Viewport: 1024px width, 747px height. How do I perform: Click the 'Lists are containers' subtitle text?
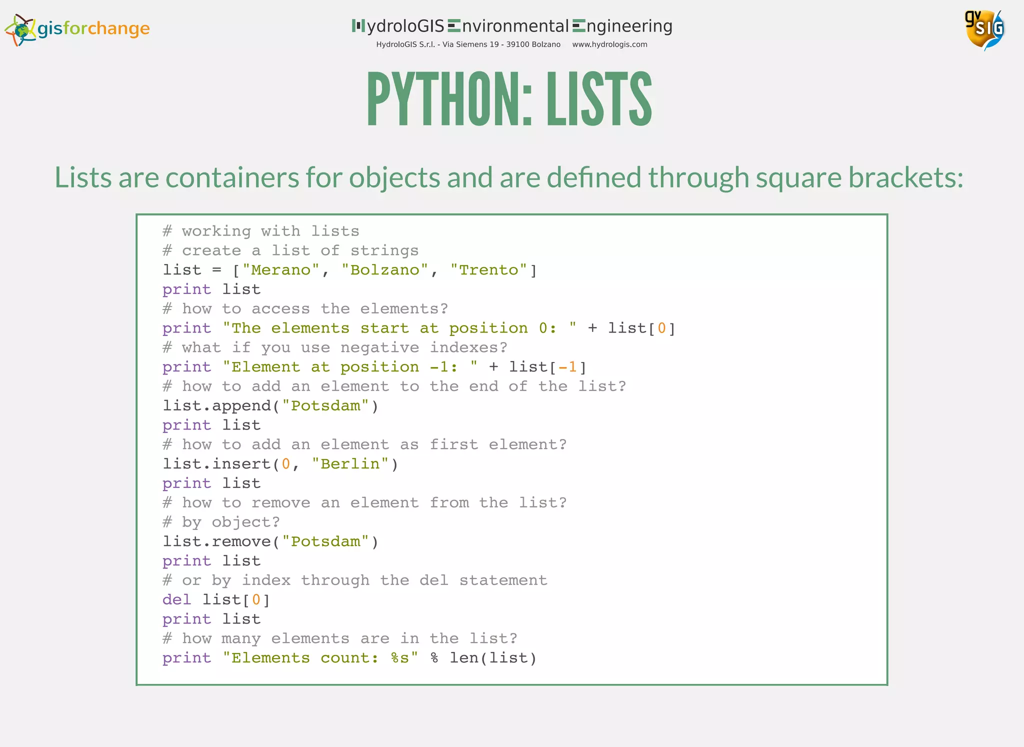point(509,177)
